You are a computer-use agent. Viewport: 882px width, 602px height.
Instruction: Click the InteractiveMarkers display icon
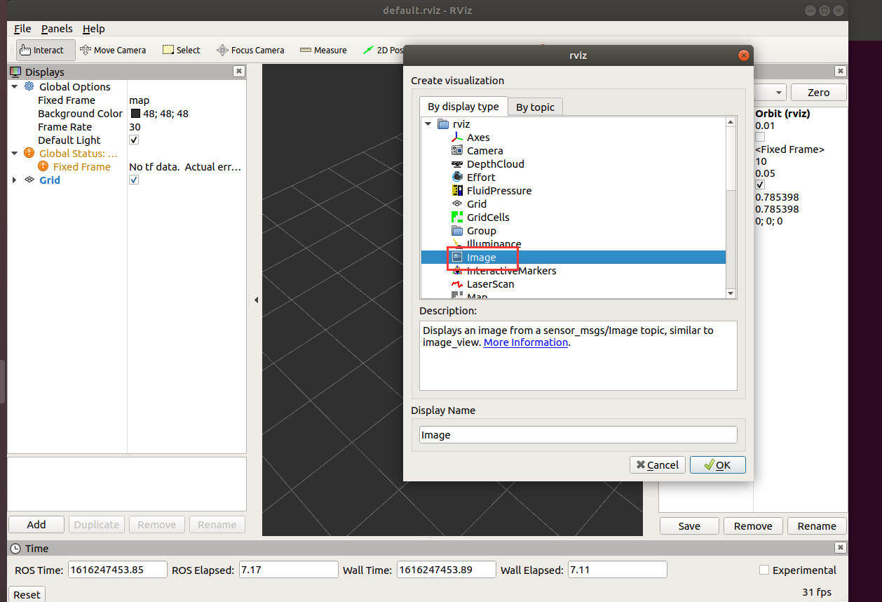457,271
